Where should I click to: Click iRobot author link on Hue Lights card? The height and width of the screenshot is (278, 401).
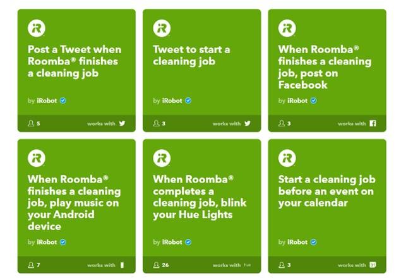(x=172, y=242)
